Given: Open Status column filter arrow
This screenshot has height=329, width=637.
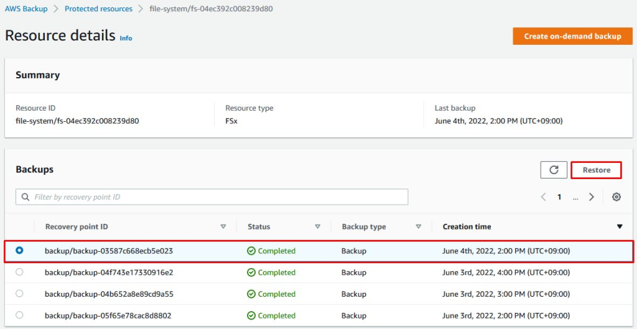Looking at the screenshot, I should [x=318, y=226].
